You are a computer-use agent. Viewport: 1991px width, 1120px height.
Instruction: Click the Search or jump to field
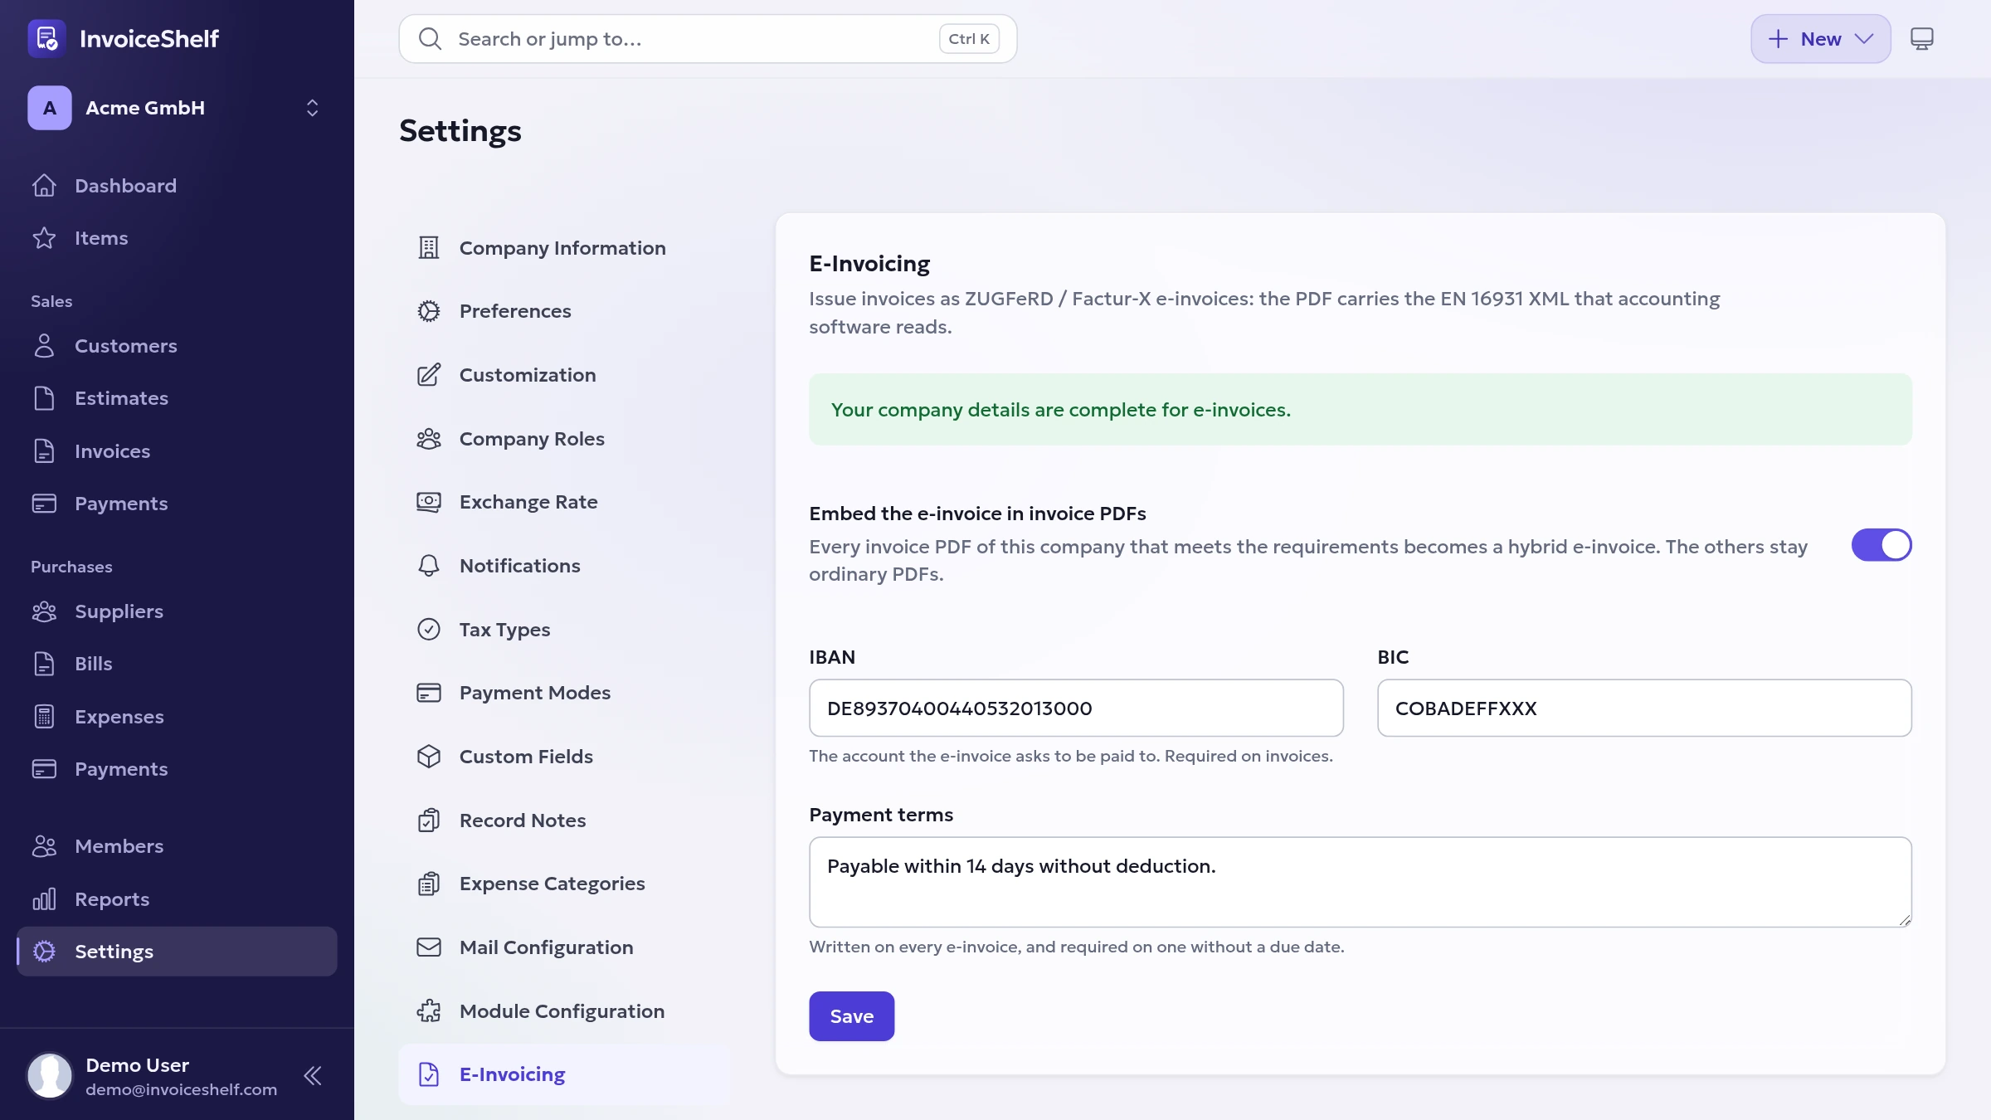(708, 39)
